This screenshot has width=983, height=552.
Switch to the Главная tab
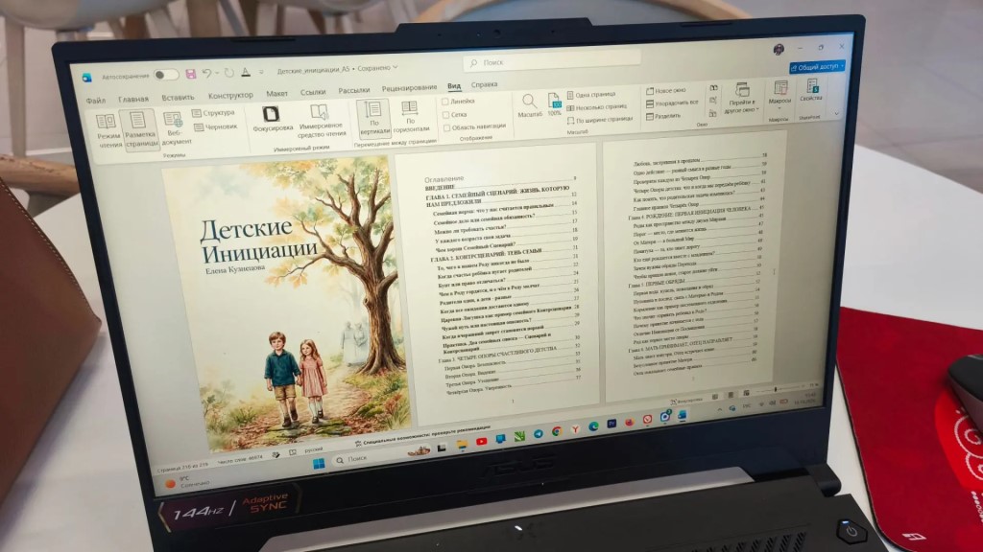click(133, 99)
